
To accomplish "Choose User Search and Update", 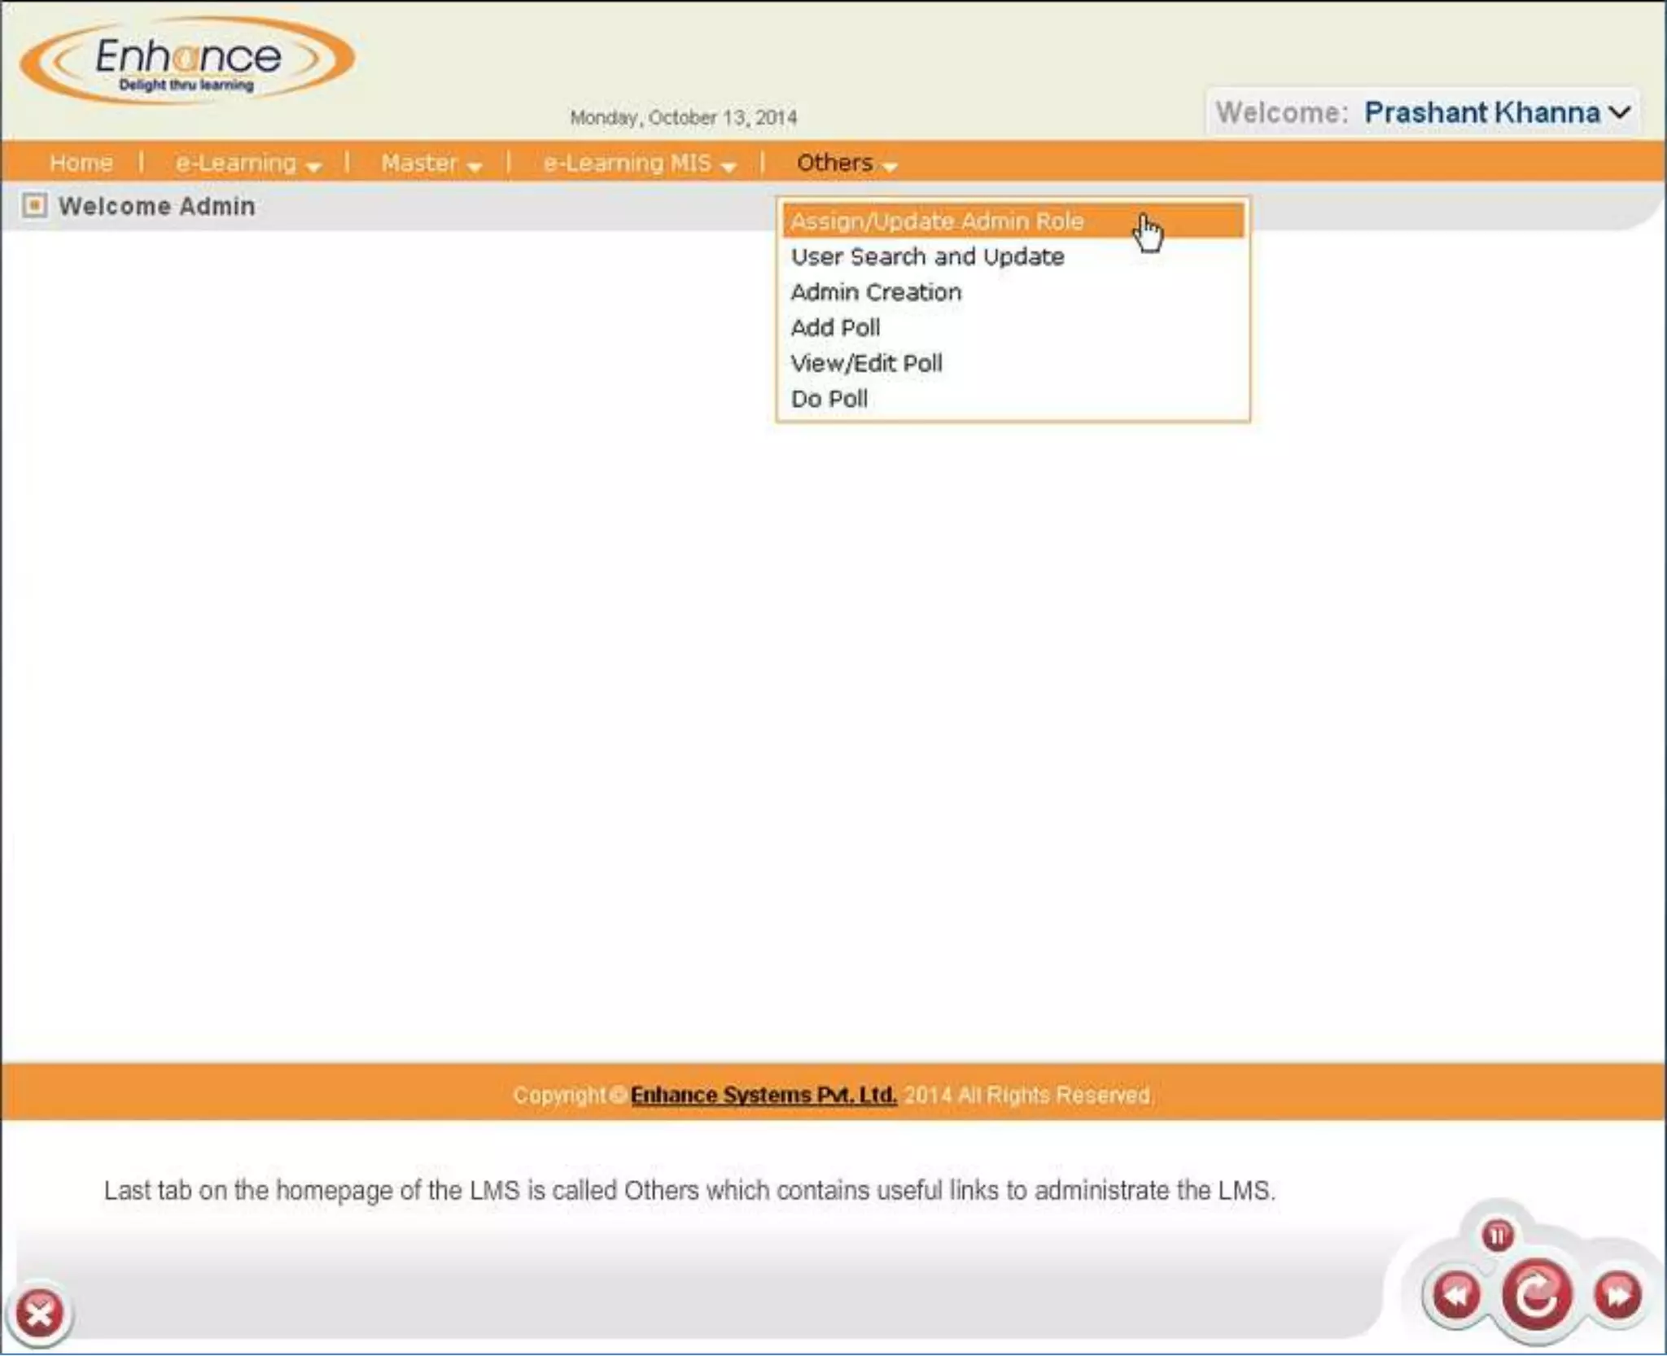I will click(927, 257).
